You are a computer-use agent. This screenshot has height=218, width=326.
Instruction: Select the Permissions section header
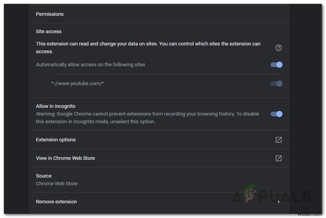pyautogui.click(x=50, y=14)
